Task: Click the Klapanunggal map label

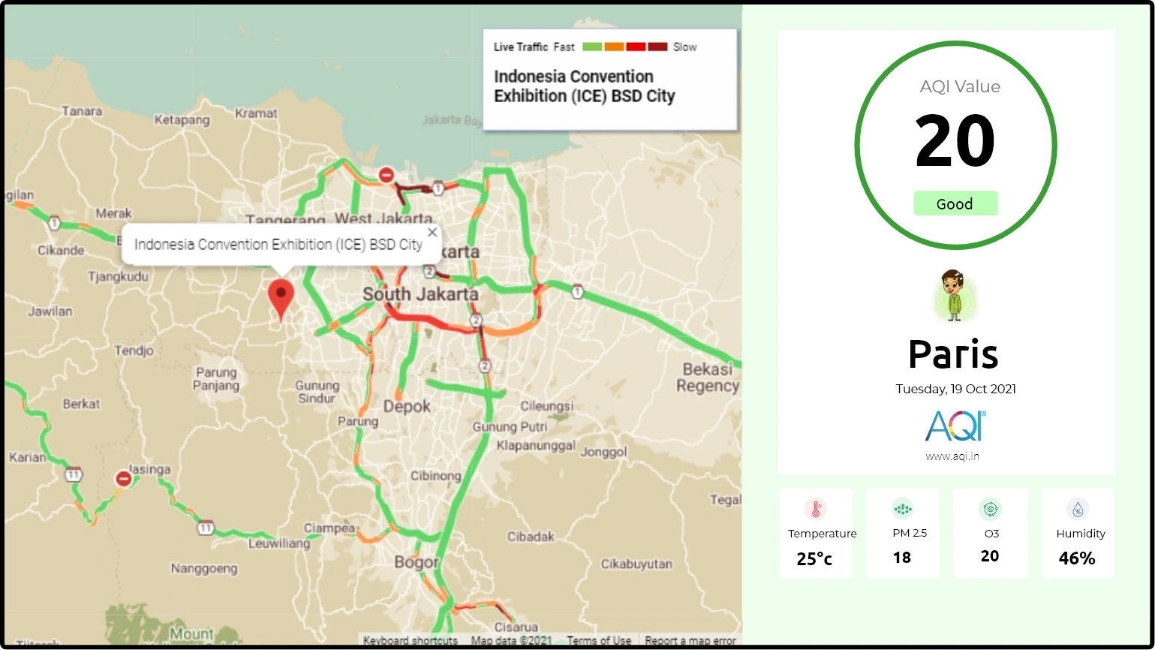Action: pos(536,445)
